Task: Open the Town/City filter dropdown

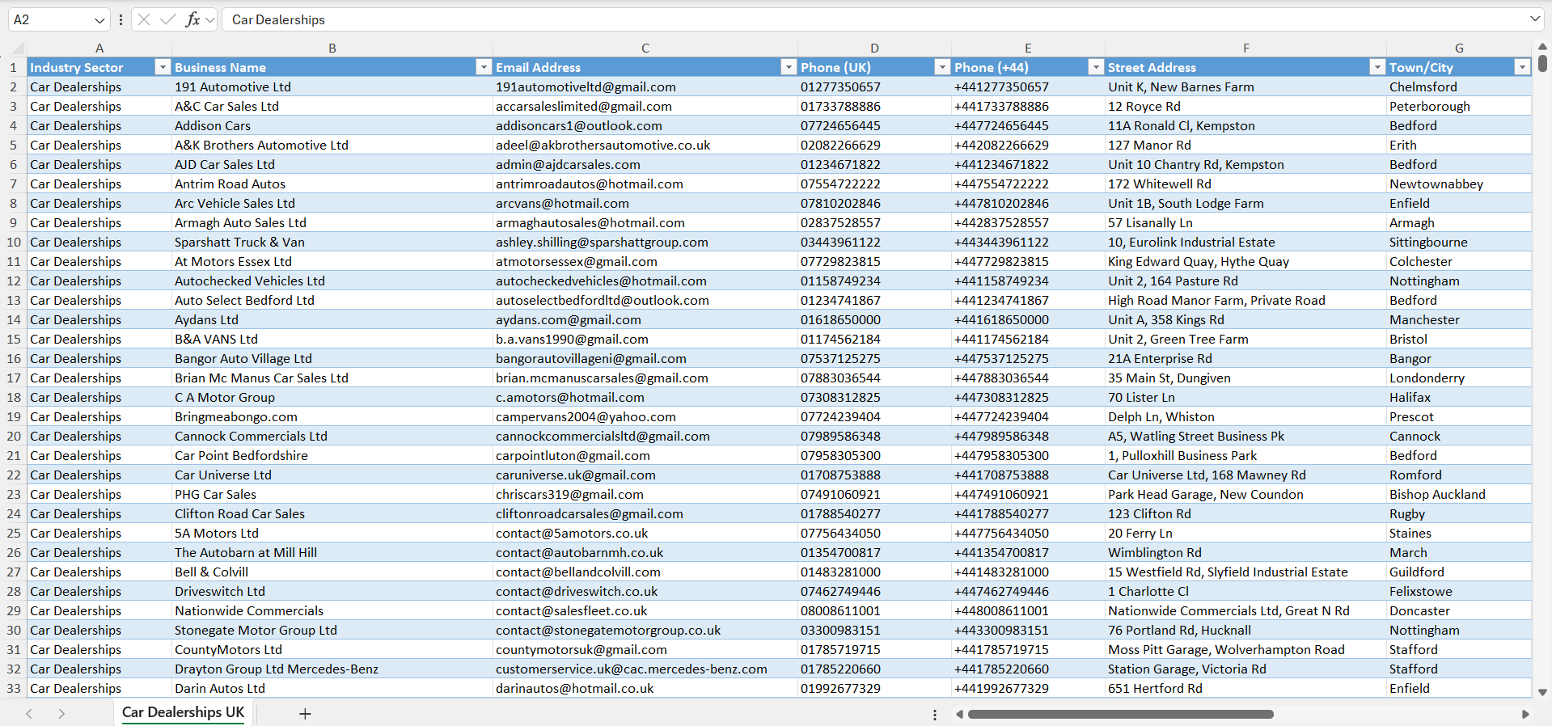Action: tap(1522, 67)
